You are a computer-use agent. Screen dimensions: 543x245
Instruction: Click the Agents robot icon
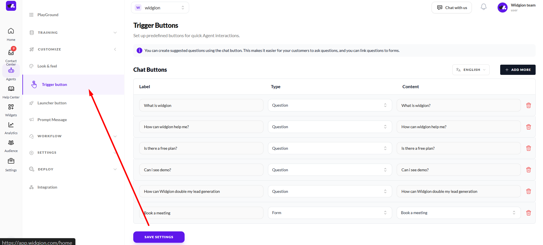(x=11, y=71)
